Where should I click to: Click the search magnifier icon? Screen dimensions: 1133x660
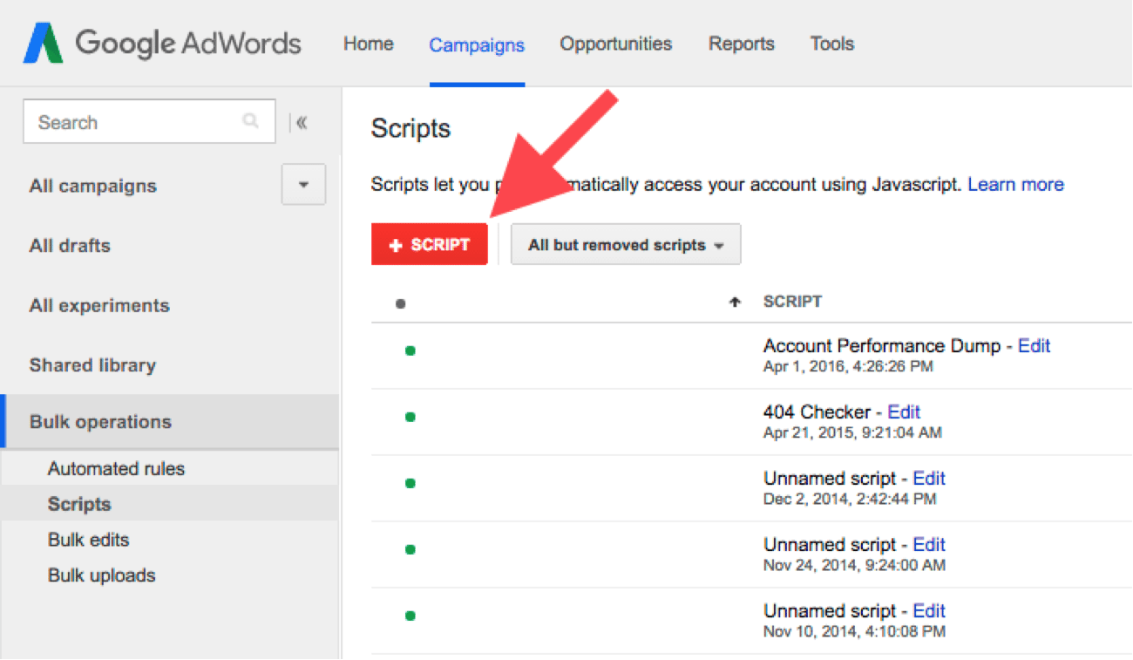[x=251, y=121]
